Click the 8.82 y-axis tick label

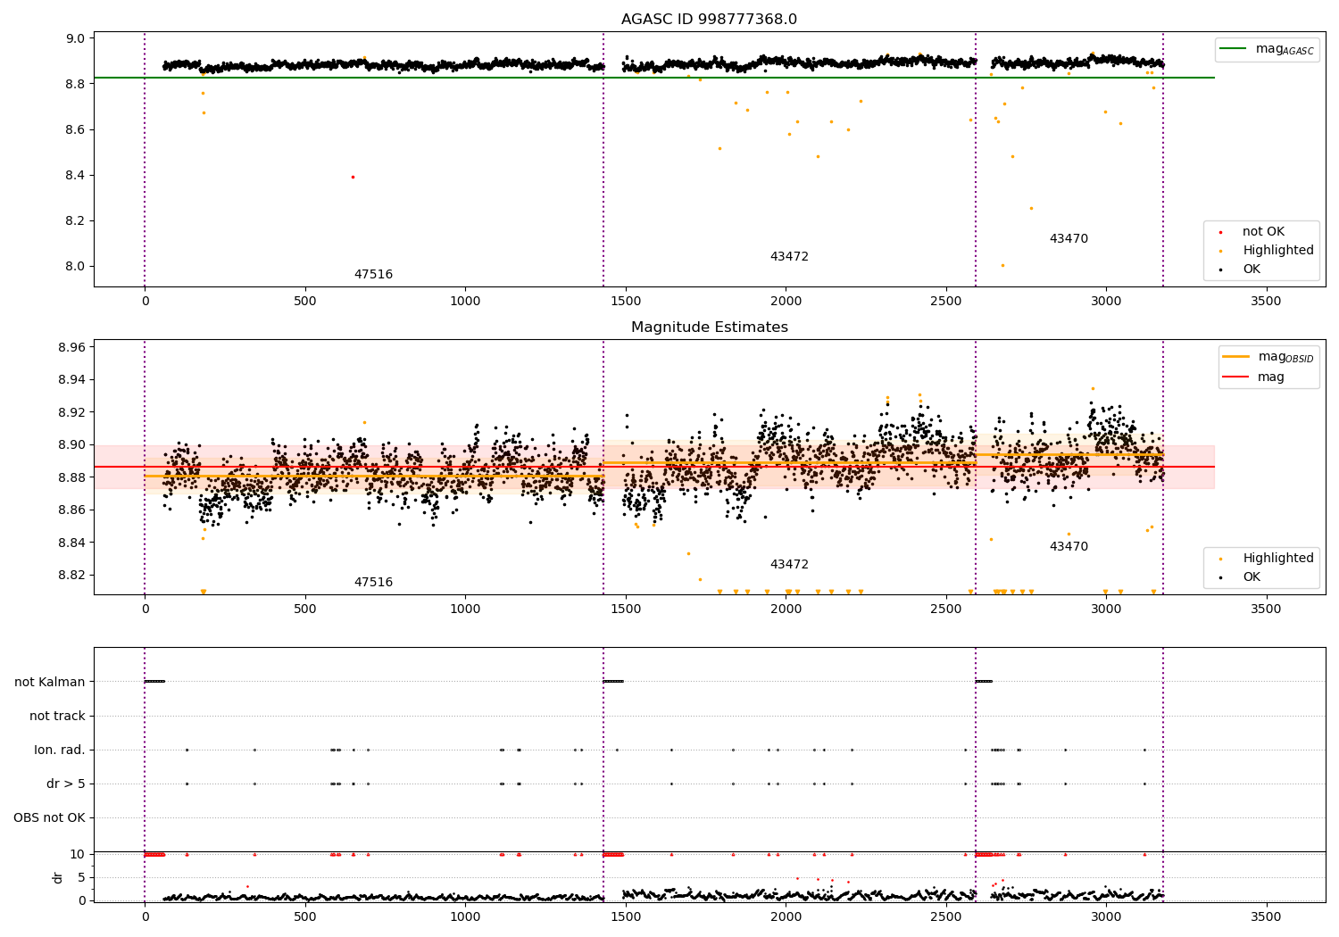tap(71, 575)
